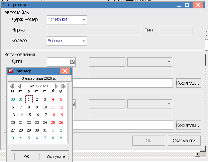
Task: Select January 31 in the calendar
Action: point(45,130)
